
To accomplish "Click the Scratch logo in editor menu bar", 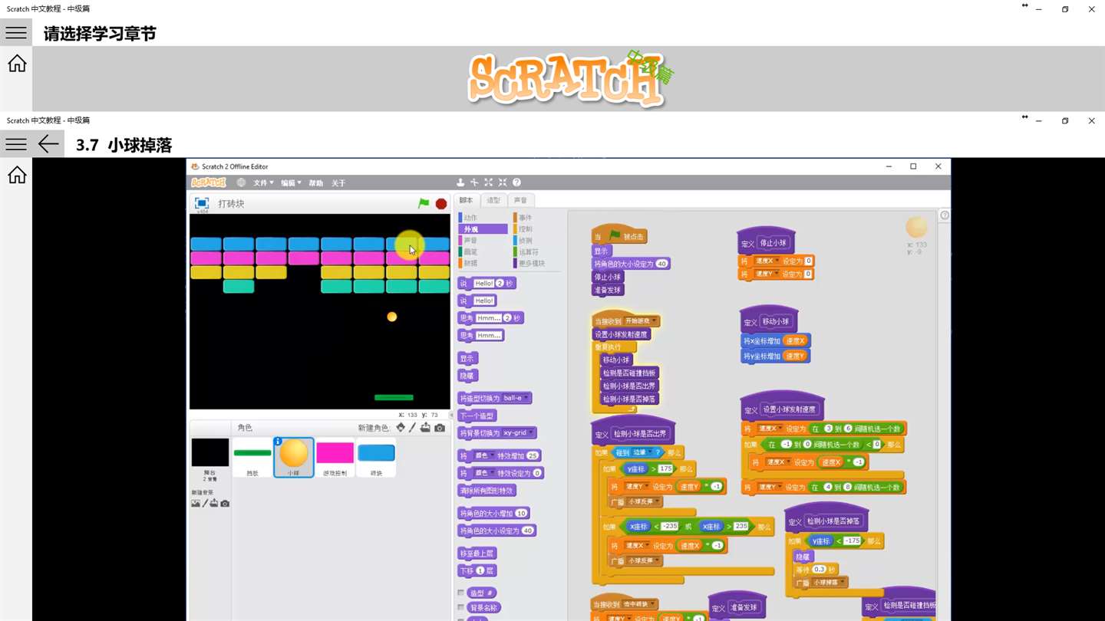I will (209, 182).
